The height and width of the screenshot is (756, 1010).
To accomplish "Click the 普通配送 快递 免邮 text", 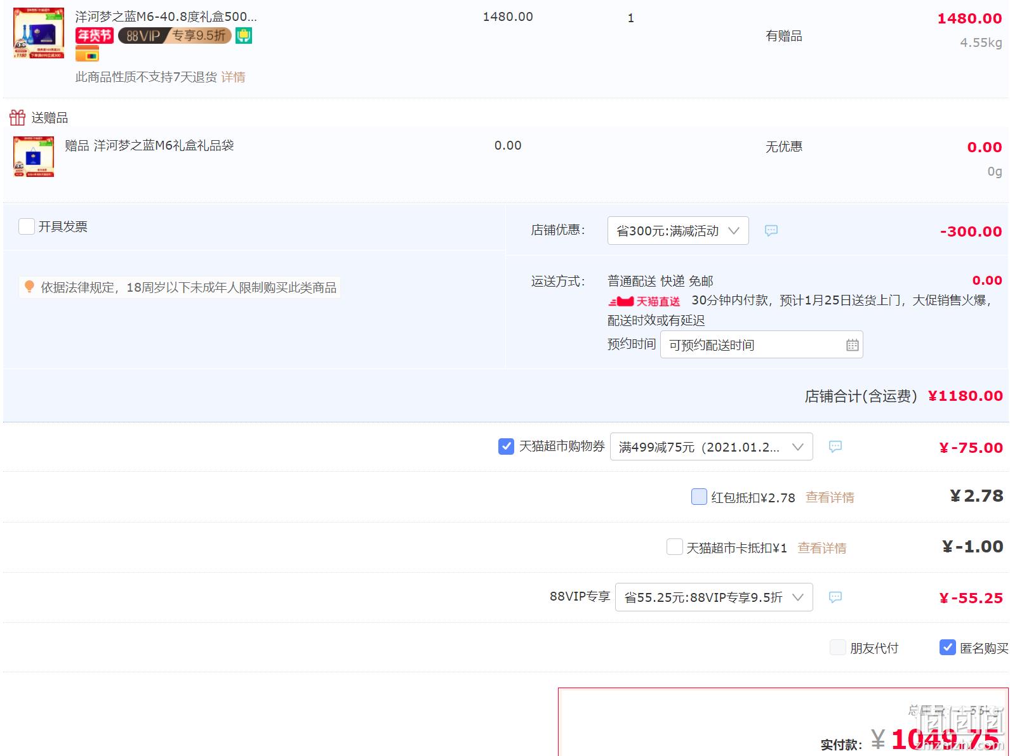I will (x=660, y=280).
